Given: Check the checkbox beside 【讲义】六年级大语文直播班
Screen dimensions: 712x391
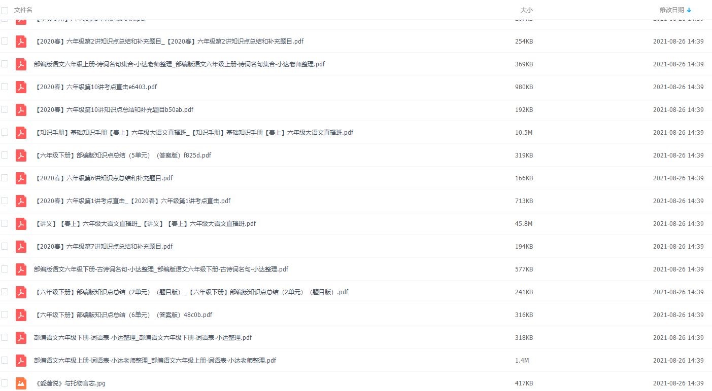Looking at the screenshot, I should (5, 223).
